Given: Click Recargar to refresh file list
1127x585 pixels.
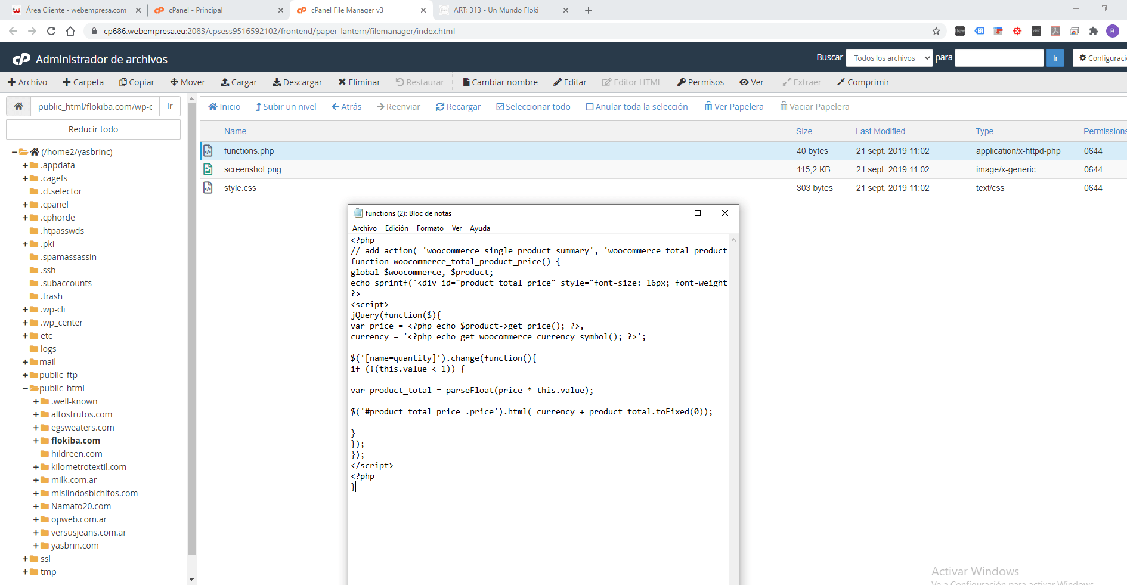Looking at the screenshot, I should (458, 107).
